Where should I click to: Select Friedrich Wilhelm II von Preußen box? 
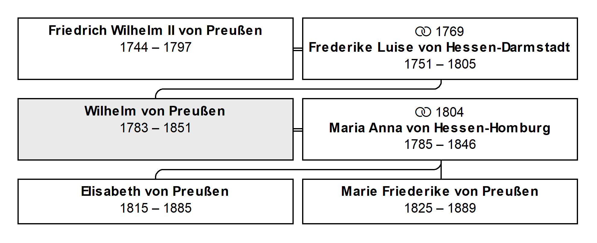point(156,49)
